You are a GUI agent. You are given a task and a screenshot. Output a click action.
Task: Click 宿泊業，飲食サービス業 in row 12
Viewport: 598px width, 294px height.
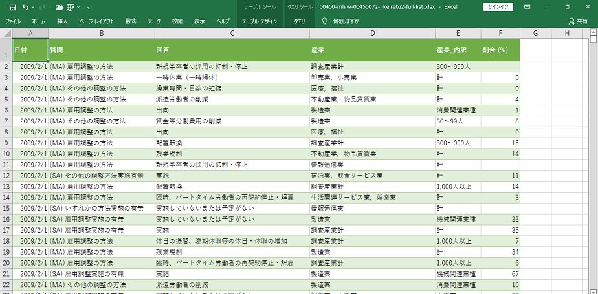[372, 176]
